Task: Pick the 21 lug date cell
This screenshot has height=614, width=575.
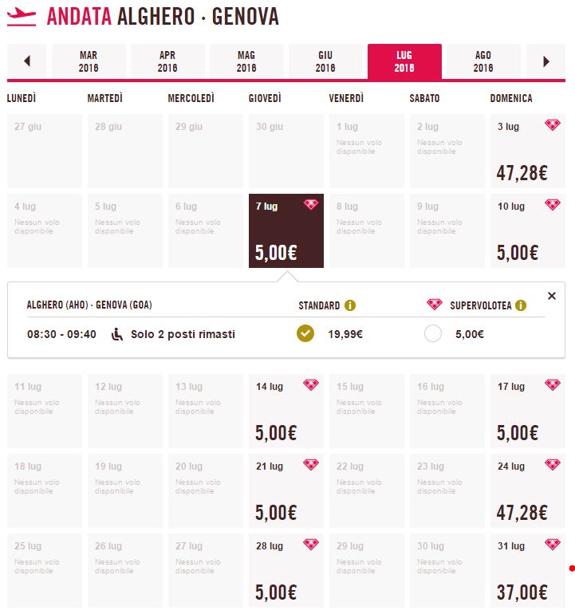Action: (x=286, y=490)
